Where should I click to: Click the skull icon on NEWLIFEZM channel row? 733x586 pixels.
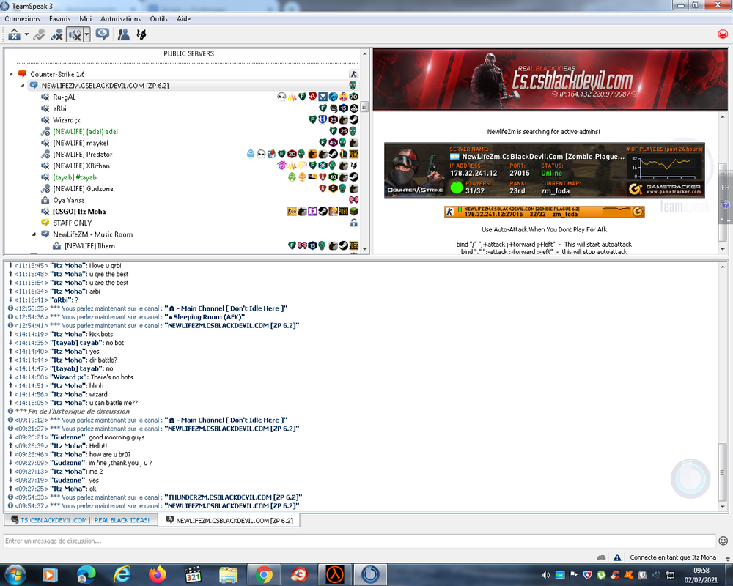pyautogui.click(x=353, y=85)
